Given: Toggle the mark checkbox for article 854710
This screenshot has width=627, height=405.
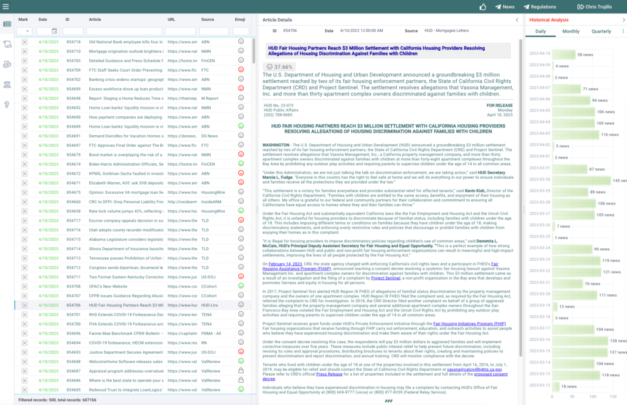Looking at the screenshot, I should click(x=24, y=51).
